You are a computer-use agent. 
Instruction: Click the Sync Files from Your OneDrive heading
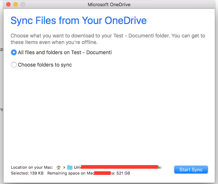coord(79,21)
